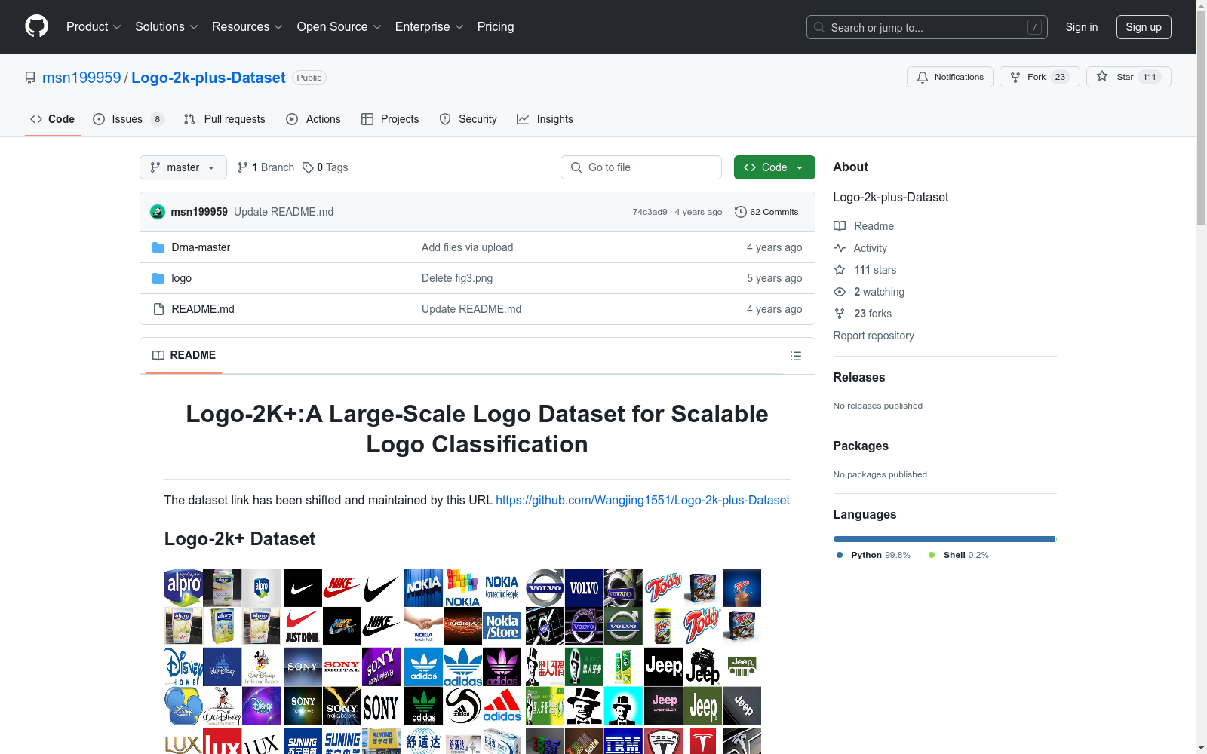Click the Go to file input
The width and height of the screenshot is (1207, 754).
click(x=641, y=167)
